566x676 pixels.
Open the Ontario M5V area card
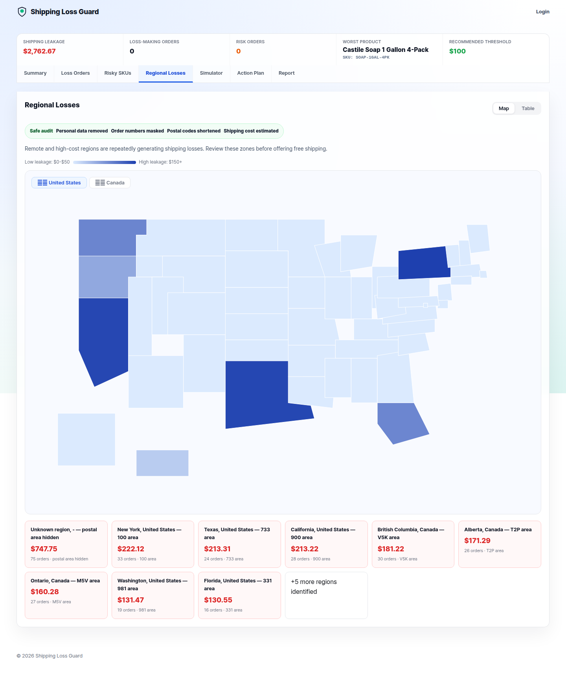pyautogui.click(x=66, y=595)
